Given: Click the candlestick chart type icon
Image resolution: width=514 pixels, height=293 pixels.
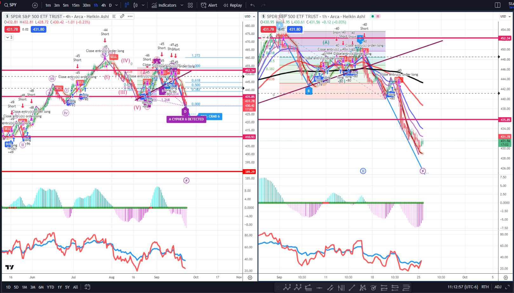Looking at the screenshot, I should [136, 5].
